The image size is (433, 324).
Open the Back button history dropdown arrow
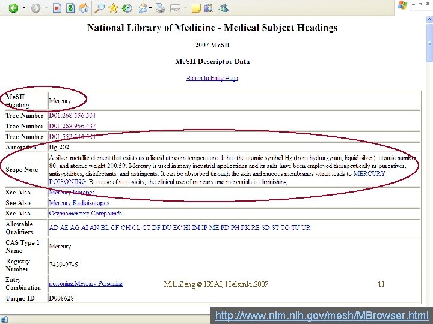[23, 8]
